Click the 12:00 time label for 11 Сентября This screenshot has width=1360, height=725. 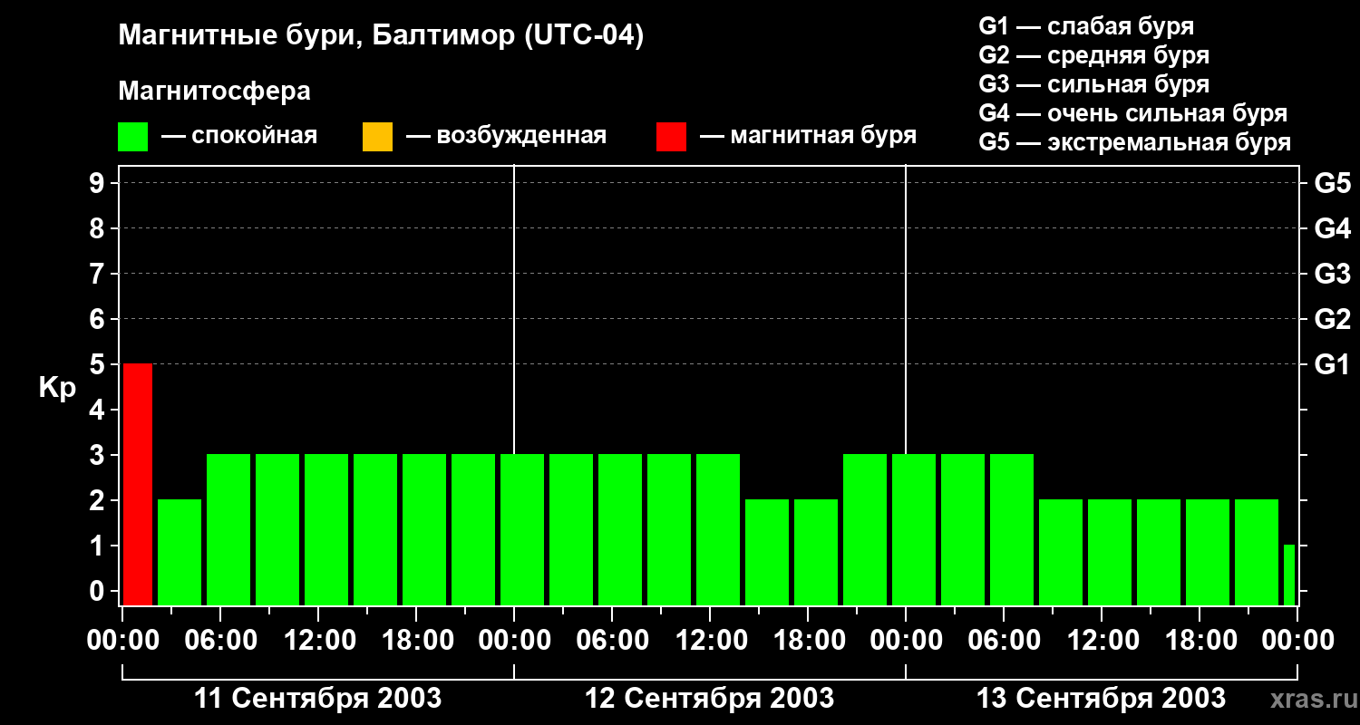318,641
